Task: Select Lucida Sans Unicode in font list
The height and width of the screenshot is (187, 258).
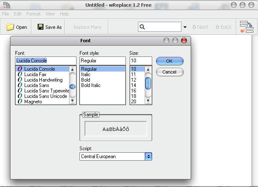Action: point(43,96)
